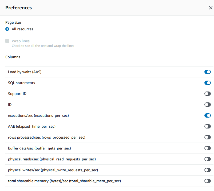This screenshot has height=191, width=214.
Task: Show the 'rows processed/sec' column
Action: [x=207, y=137]
